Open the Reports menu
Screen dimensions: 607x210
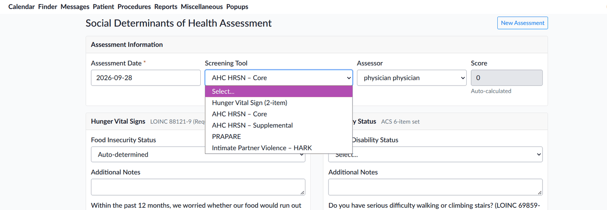[166, 7]
